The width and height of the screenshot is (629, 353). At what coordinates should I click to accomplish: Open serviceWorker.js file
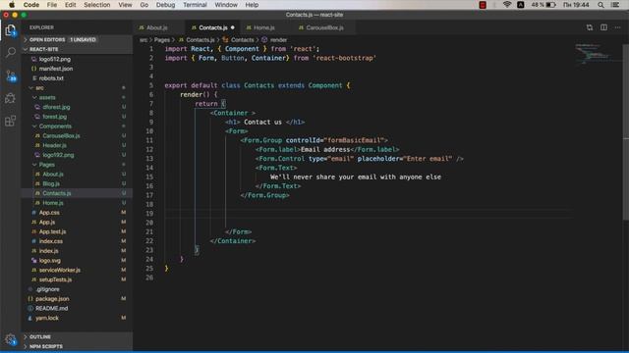coord(77,271)
